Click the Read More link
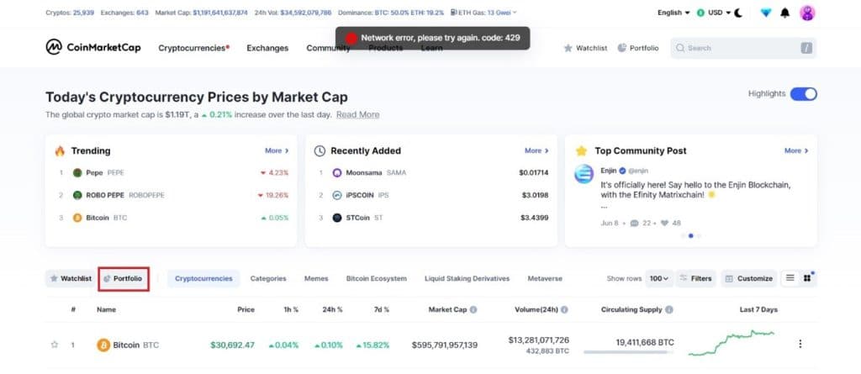 tap(358, 114)
